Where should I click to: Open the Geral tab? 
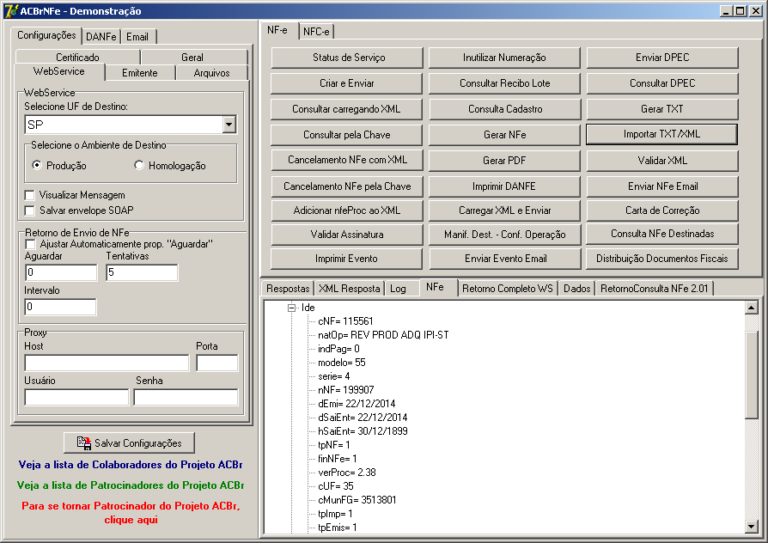click(192, 57)
